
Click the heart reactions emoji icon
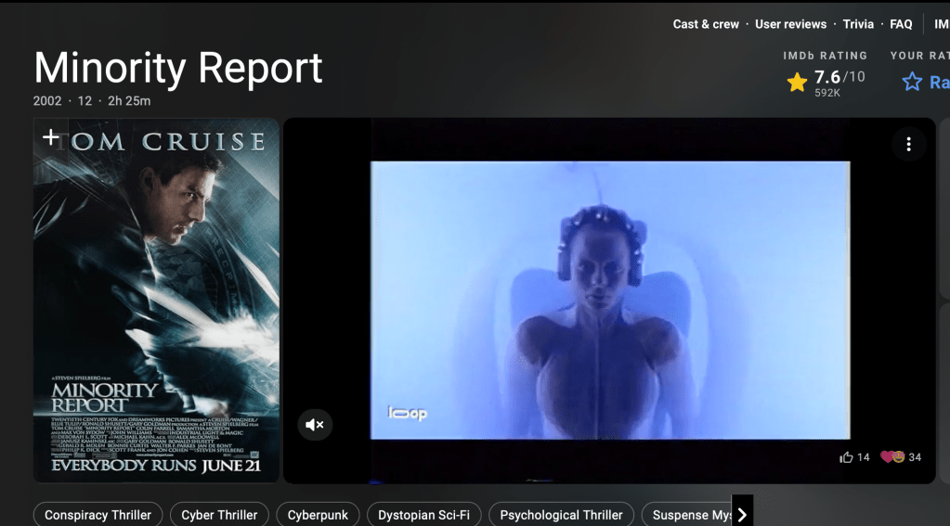891,457
